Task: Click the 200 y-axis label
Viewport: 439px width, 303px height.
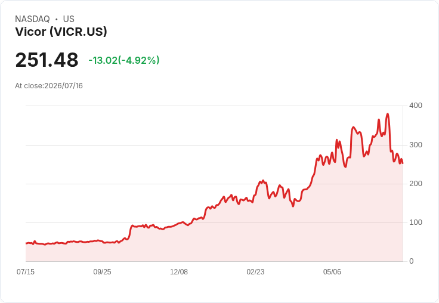Action: (416, 184)
